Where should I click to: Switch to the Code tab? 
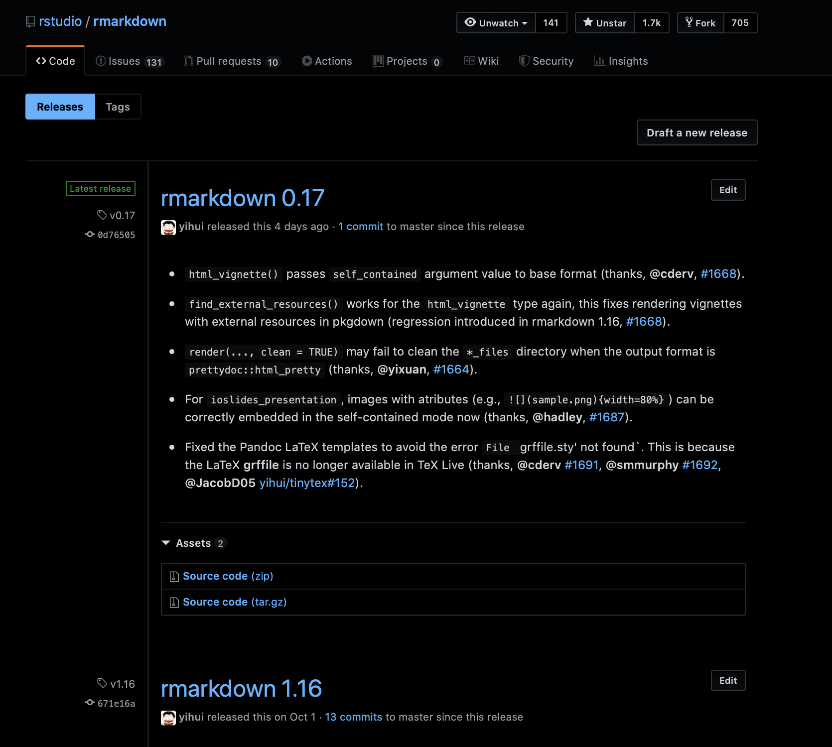pos(55,61)
